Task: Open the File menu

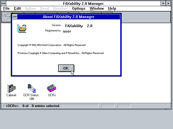Action: point(6,8)
